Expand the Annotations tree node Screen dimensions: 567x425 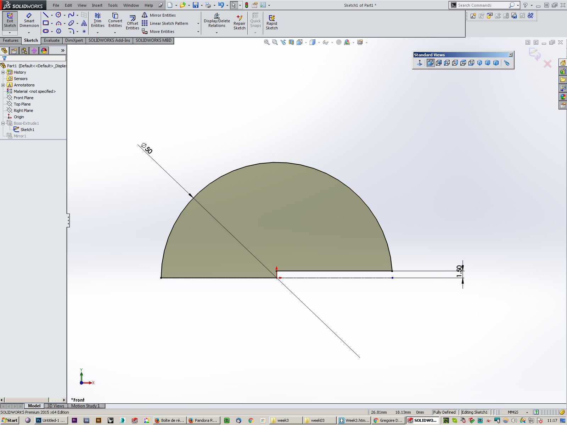coord(3,85)
